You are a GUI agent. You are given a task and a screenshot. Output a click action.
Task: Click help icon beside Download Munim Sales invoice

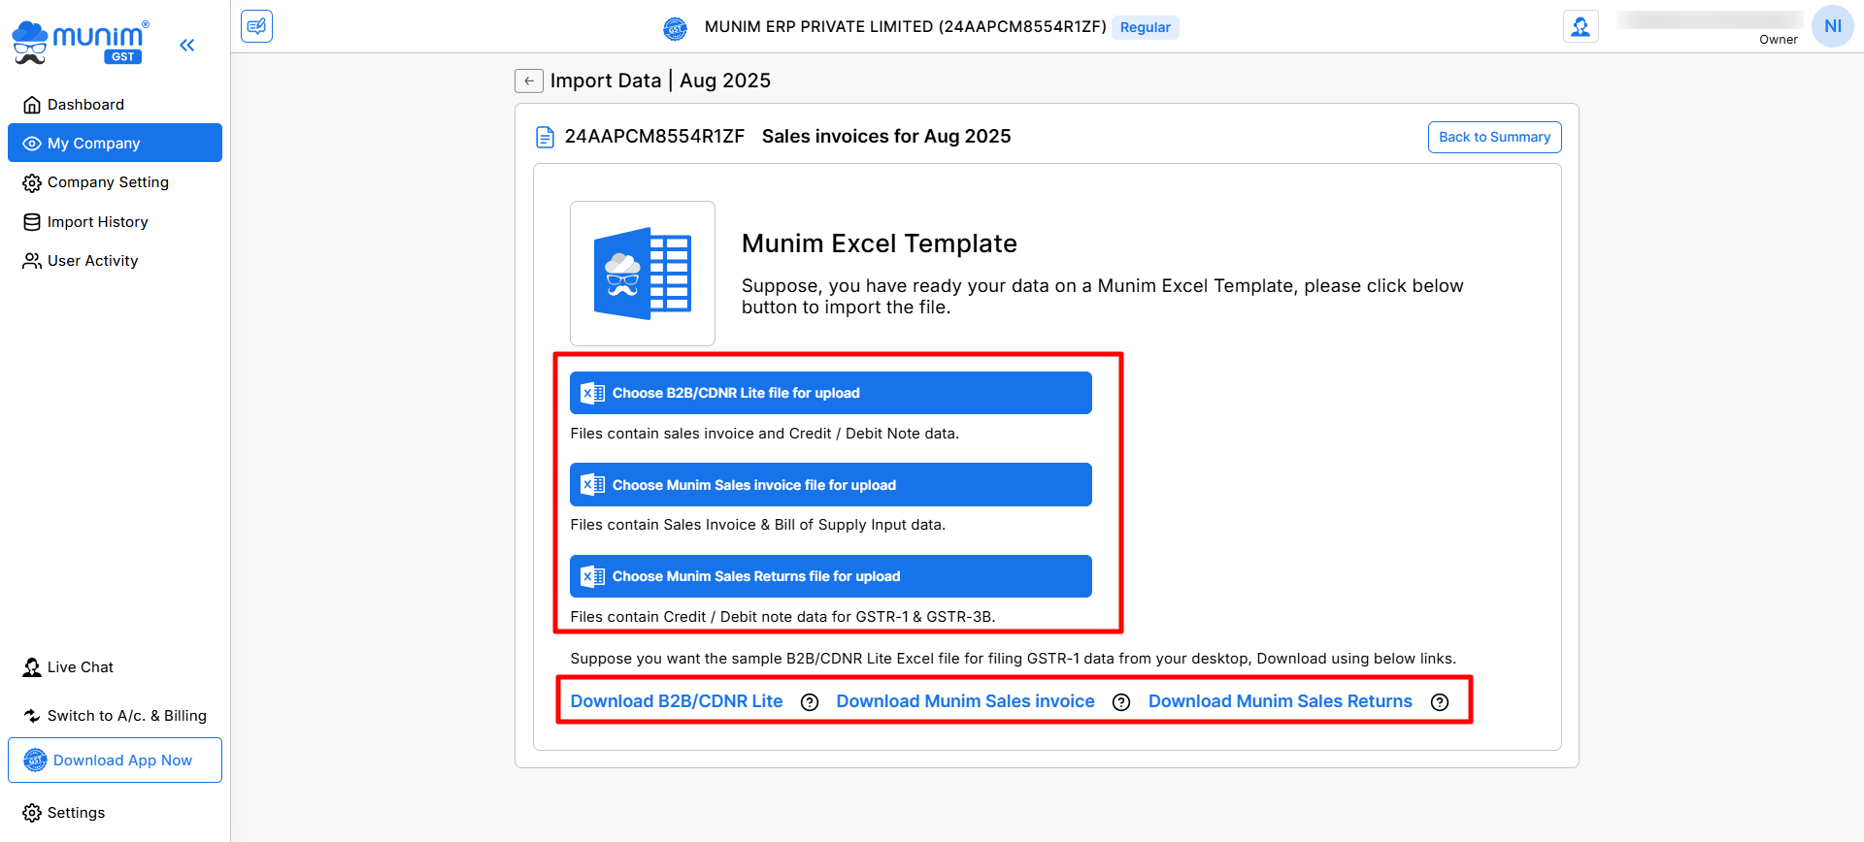click(1121, 702)
